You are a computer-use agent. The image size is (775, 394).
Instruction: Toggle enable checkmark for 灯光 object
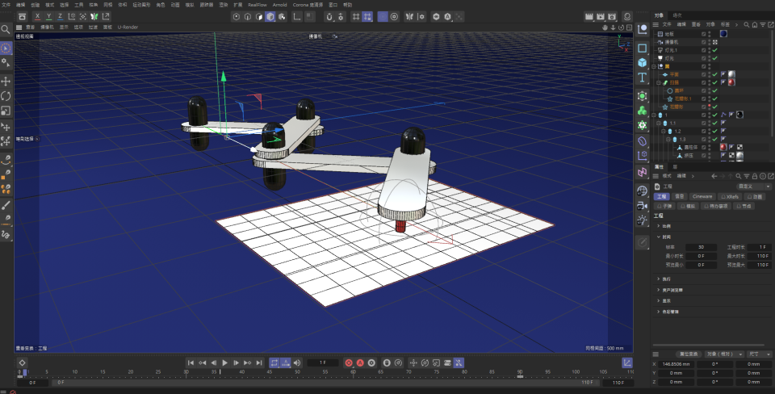[714, 58]
